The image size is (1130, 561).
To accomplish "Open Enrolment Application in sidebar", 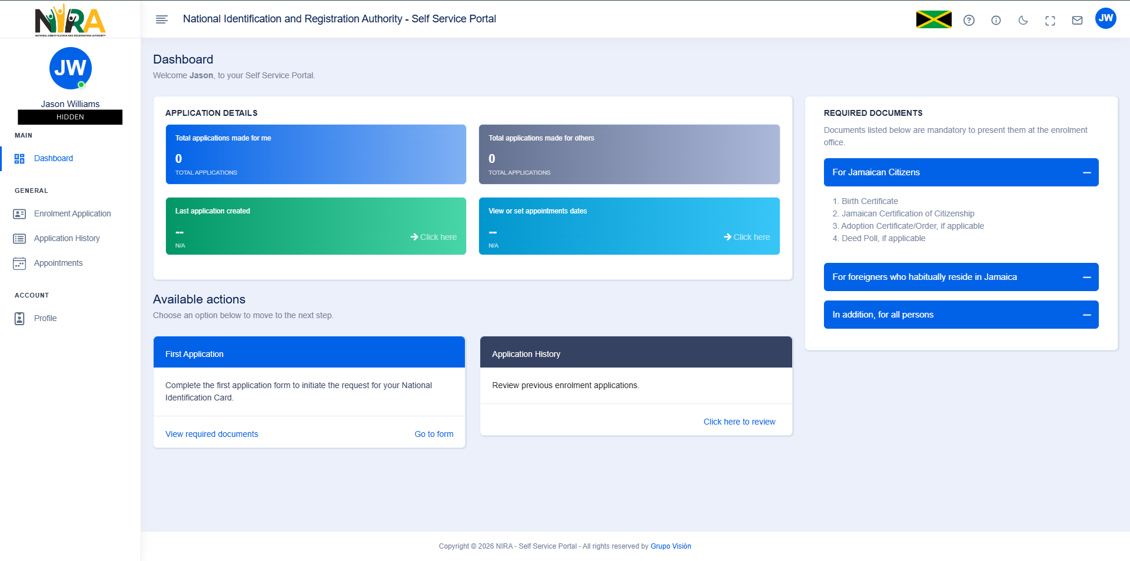I will point(72,213).
